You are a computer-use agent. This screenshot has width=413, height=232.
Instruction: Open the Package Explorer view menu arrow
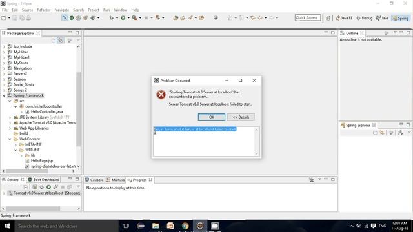78,40
